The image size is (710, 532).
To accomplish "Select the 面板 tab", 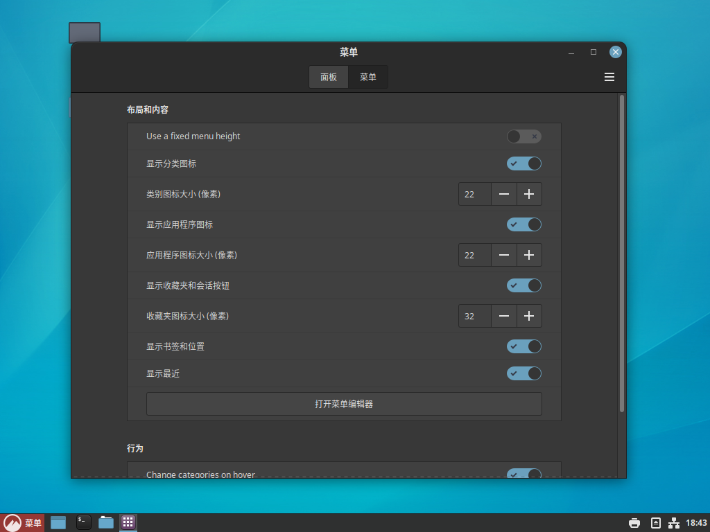I will tap(329, 77).
